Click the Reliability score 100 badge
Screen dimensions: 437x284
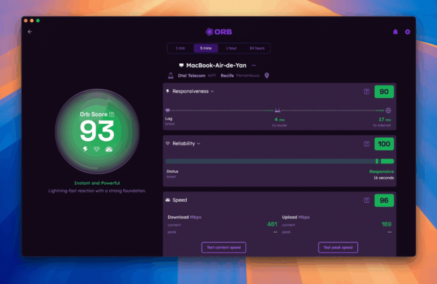pyautogui.click(x=384, y=144)
